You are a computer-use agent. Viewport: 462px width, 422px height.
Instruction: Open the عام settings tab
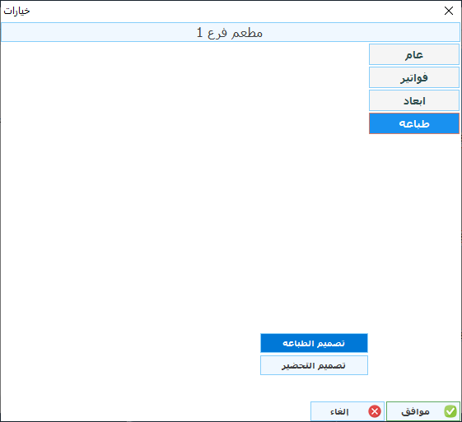tap(414, 54)
